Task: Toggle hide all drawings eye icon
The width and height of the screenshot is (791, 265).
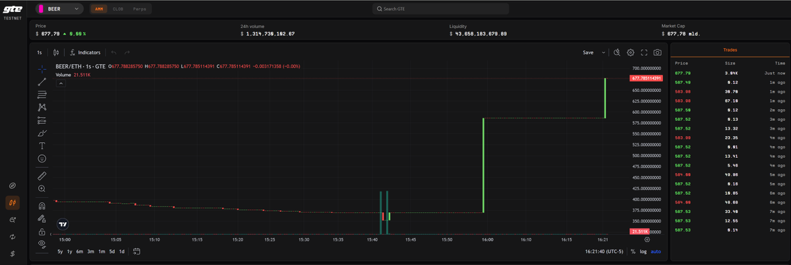Action: tap(42, 244)
